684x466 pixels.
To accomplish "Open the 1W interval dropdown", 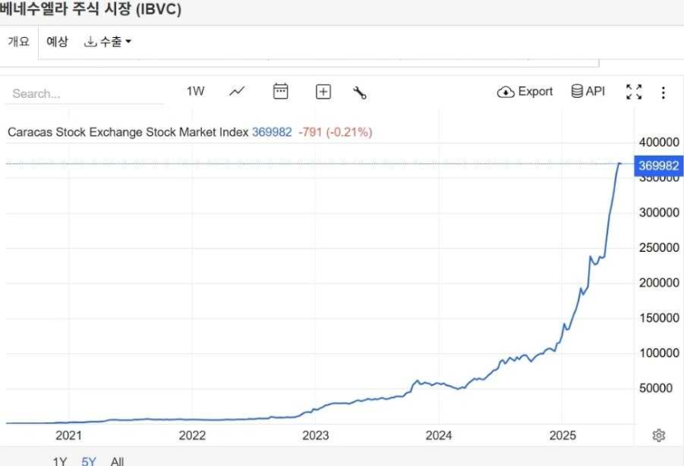I will (x=195, y=91).
